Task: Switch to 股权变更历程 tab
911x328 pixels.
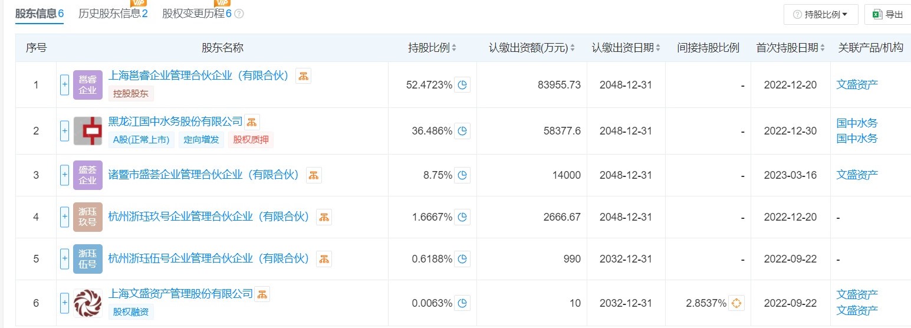Action: pos(197,14)
